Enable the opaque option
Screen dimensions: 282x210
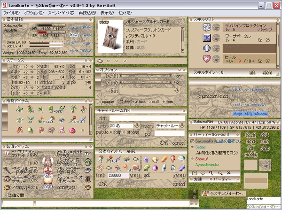[x=100, y=102]
